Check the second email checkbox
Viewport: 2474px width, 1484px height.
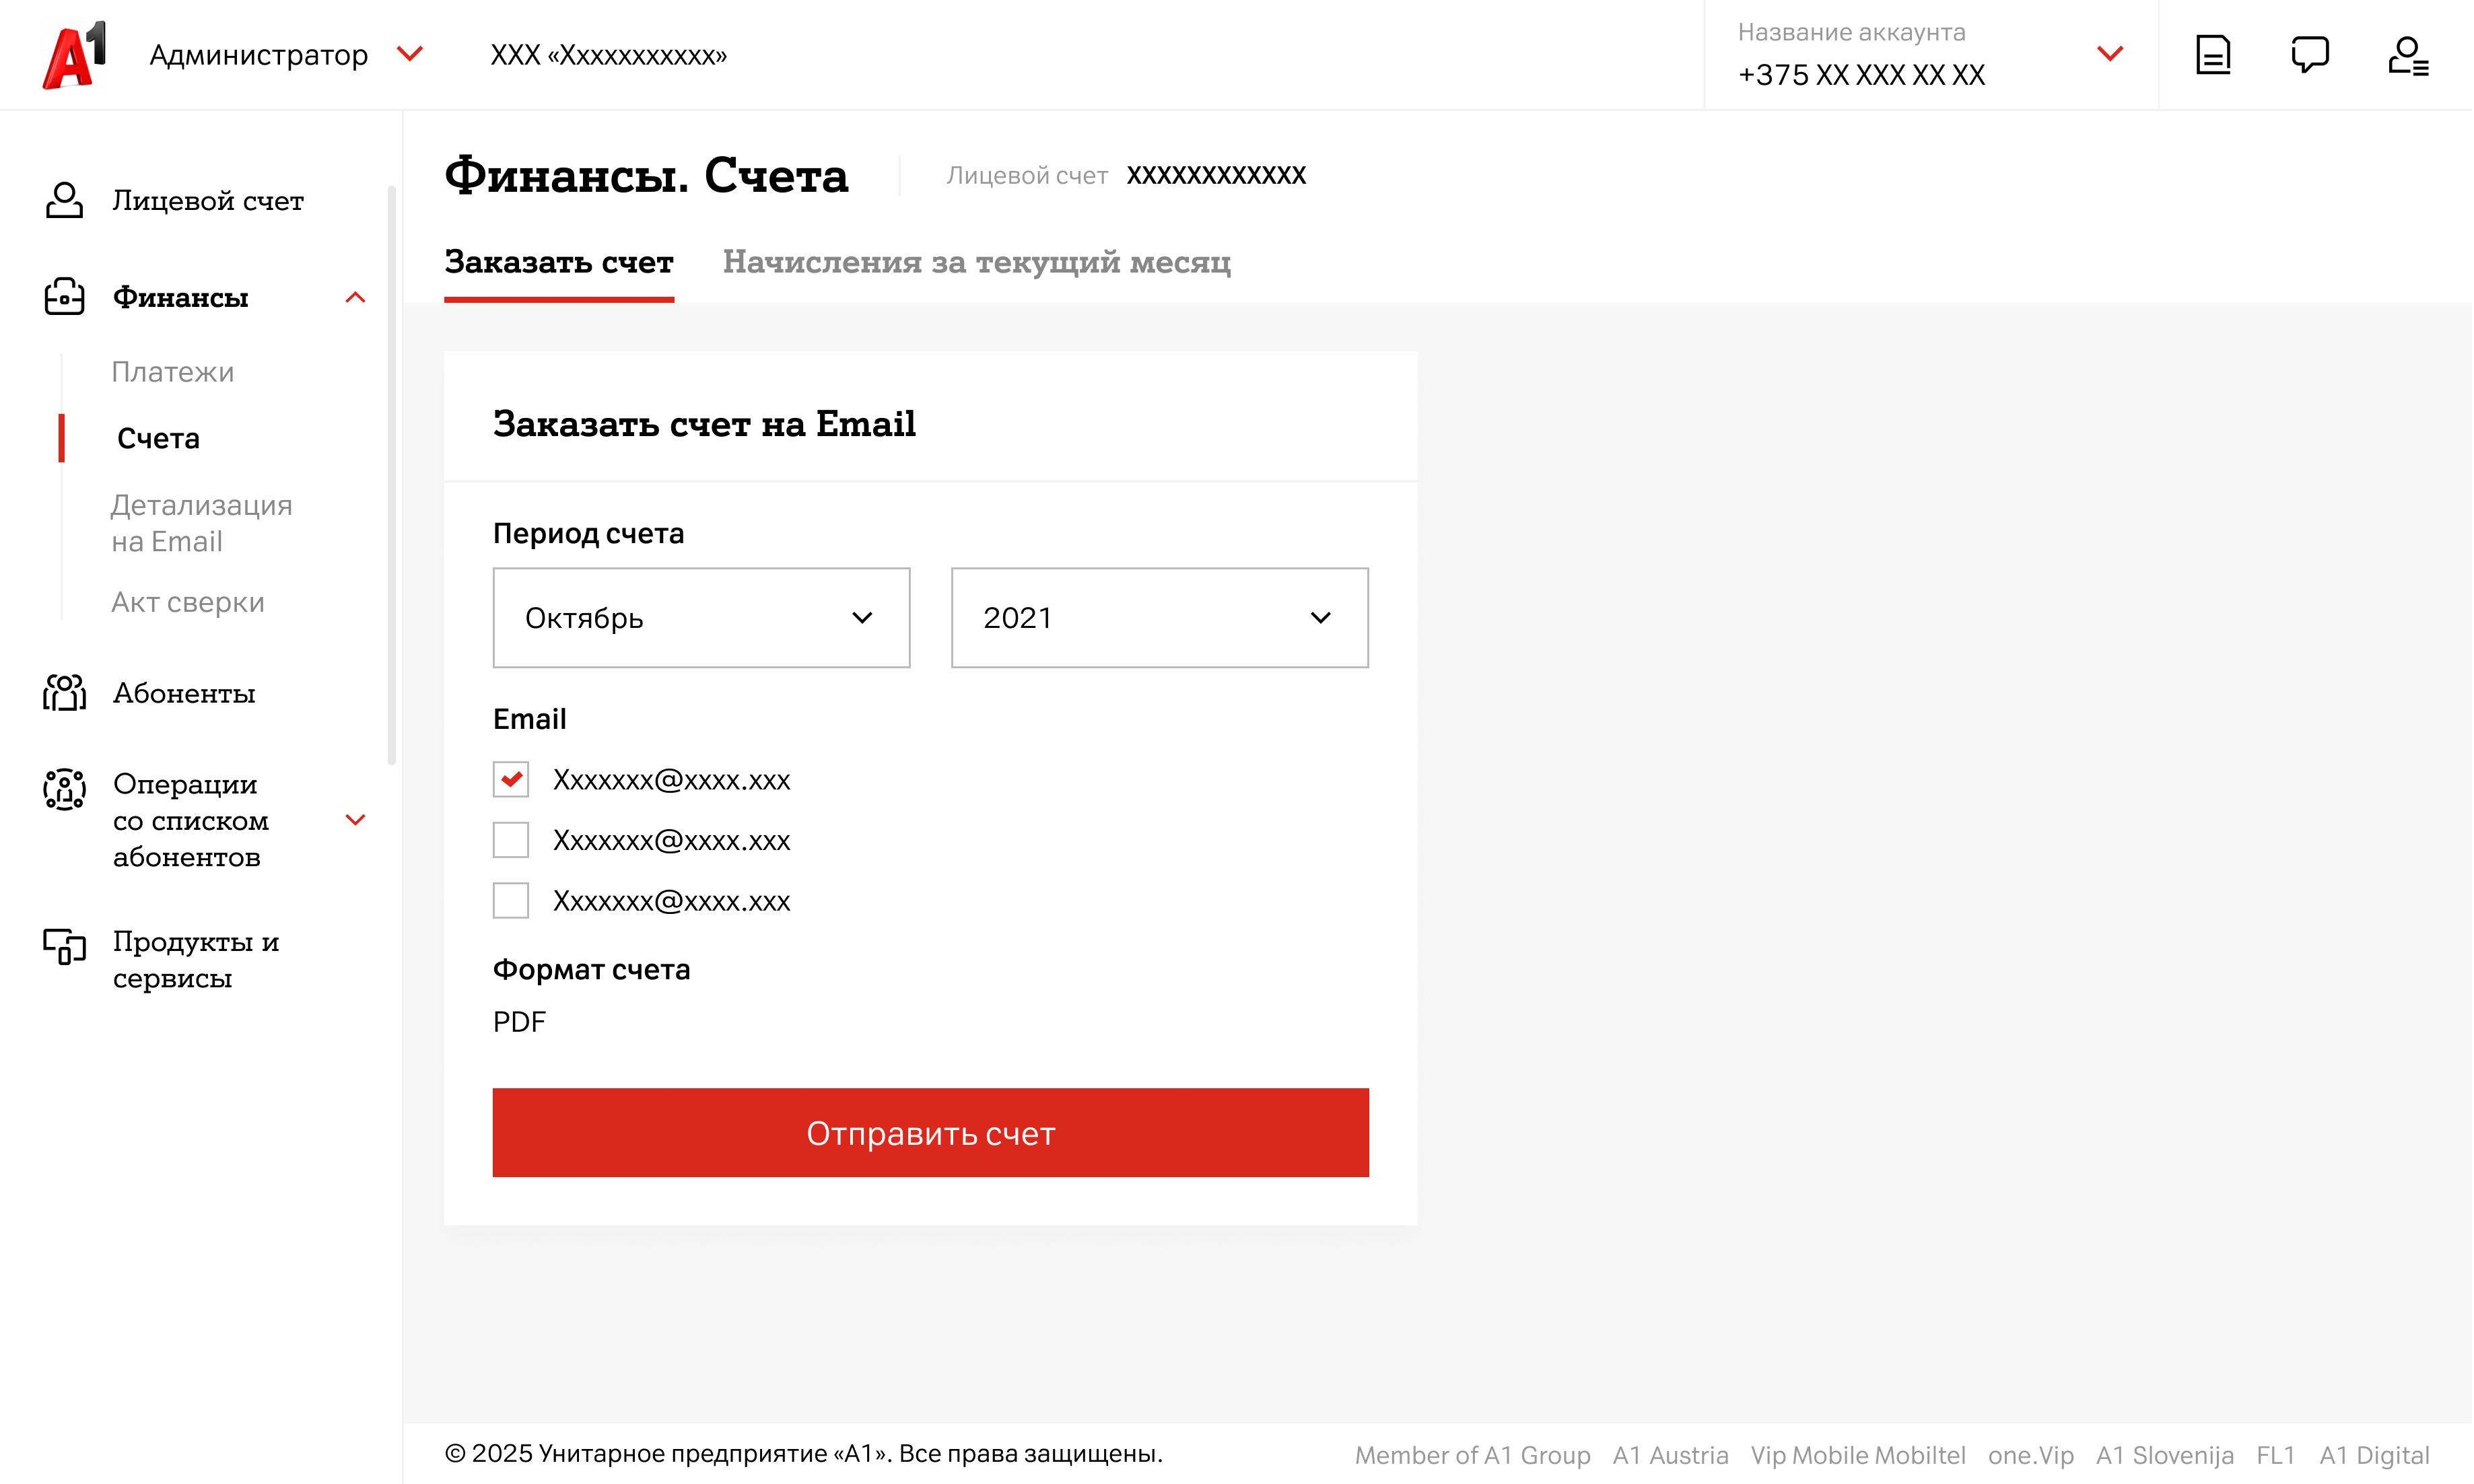[511, 840]
